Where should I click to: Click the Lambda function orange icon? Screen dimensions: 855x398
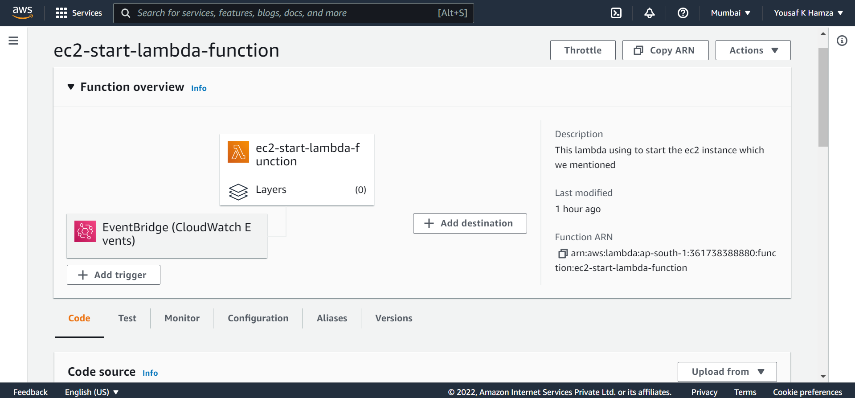click(x=238, y=152)
